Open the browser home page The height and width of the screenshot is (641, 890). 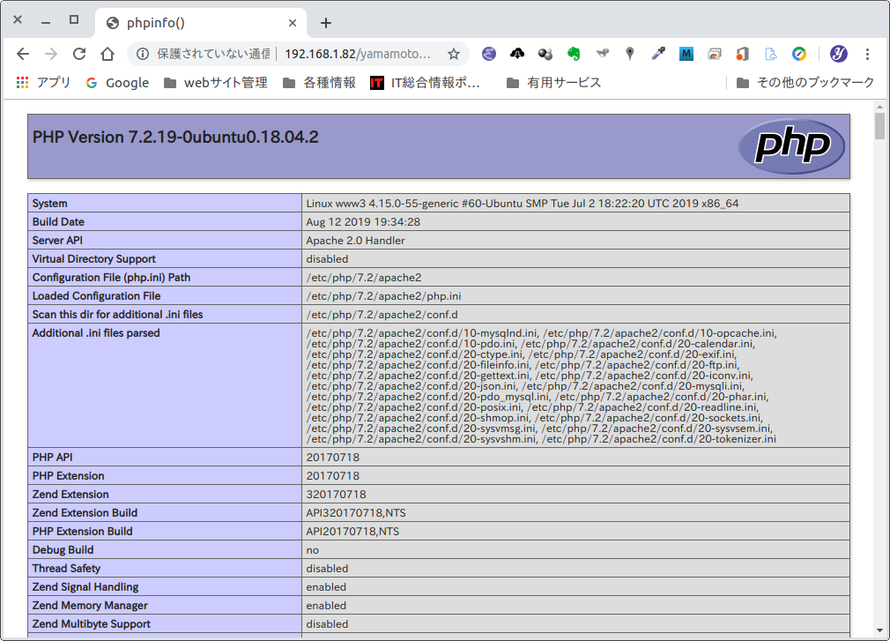(x=108, y=54)
